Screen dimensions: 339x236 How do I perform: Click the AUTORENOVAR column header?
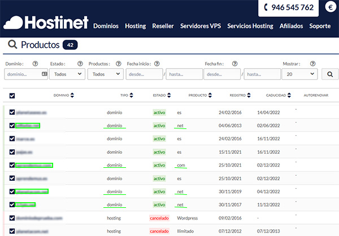click(316, 95)
